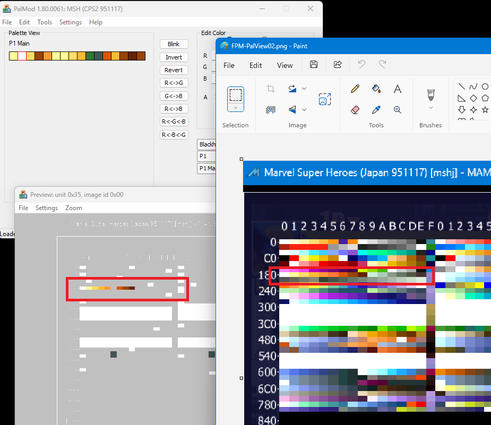The height and width of the screenshot is (425, 491).
Task: Pick the Oval shape in Paint shapes
Action: point(485,86)
